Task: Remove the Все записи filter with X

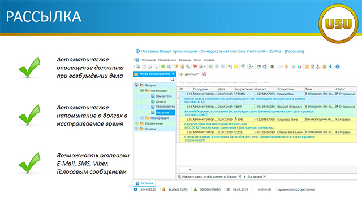Action: tap(264, 176)
